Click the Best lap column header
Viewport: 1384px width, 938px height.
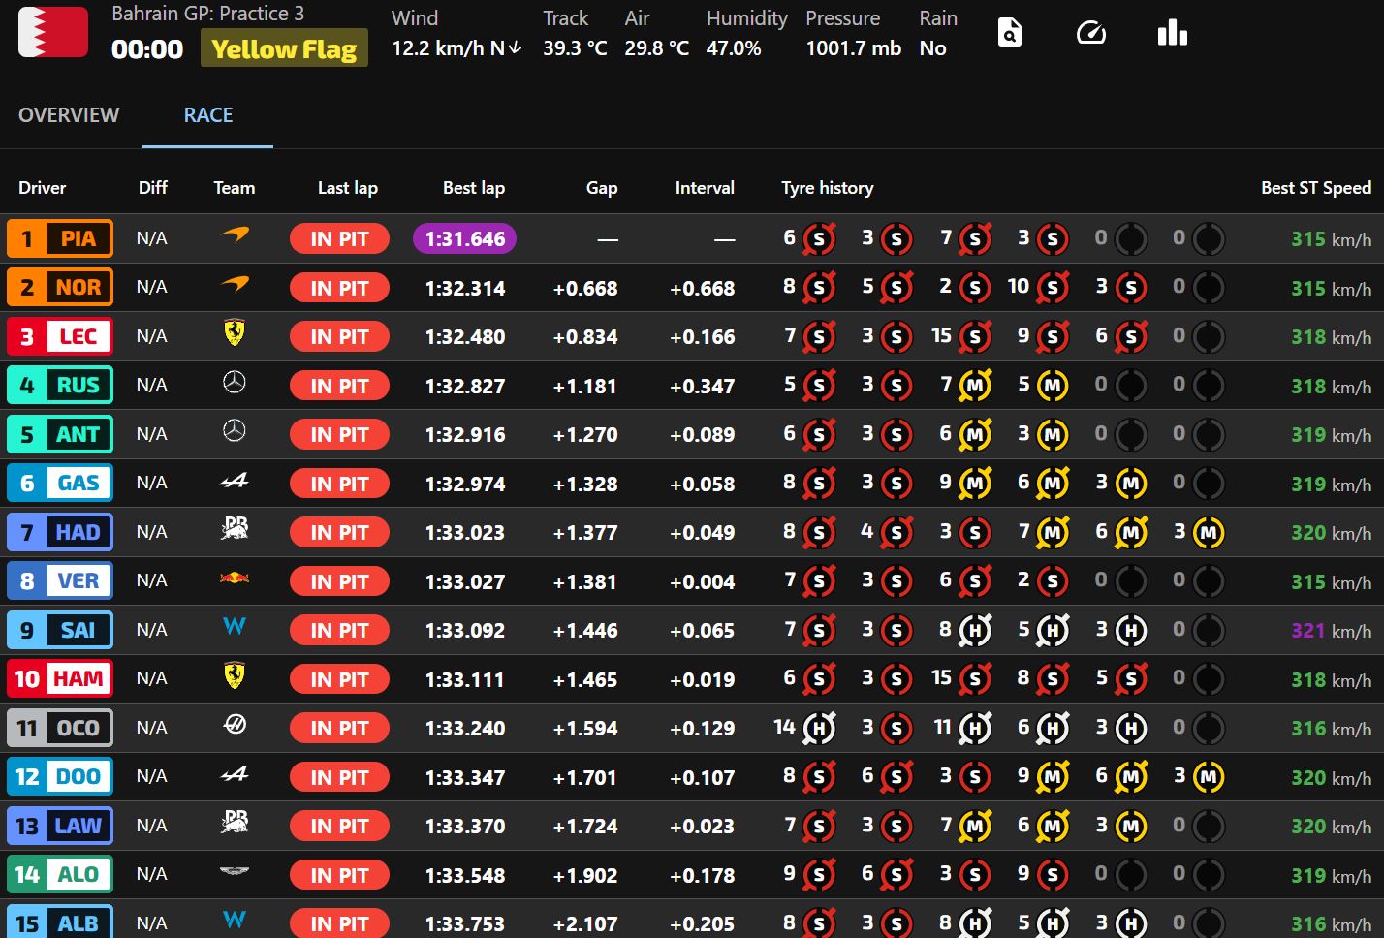(474, 188)
